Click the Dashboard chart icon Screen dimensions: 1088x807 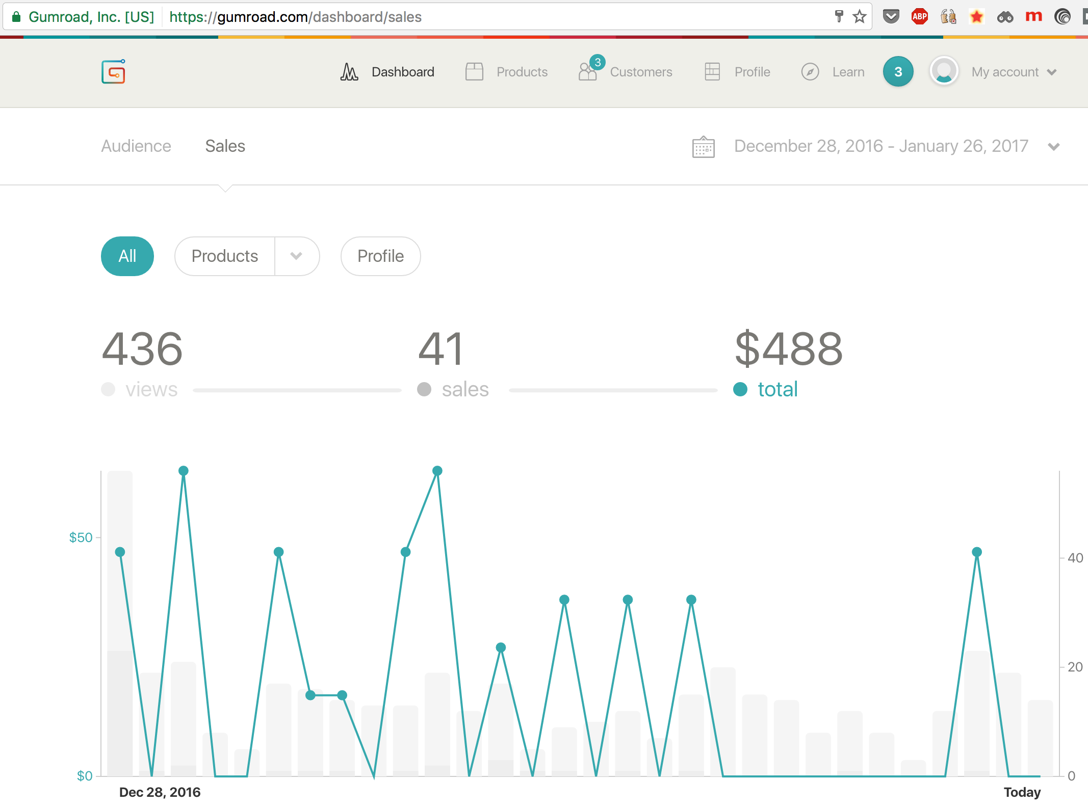349,72
